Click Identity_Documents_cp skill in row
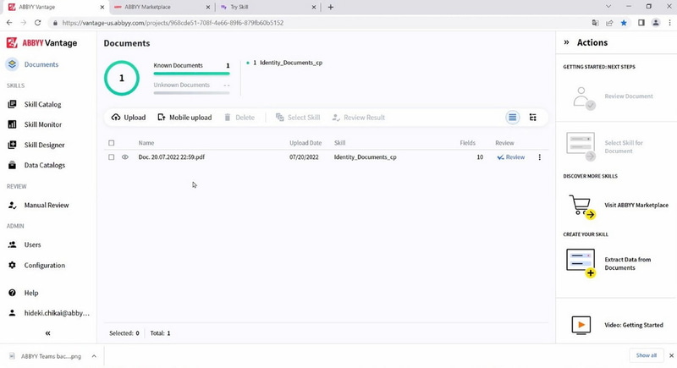 click(365, 157)
